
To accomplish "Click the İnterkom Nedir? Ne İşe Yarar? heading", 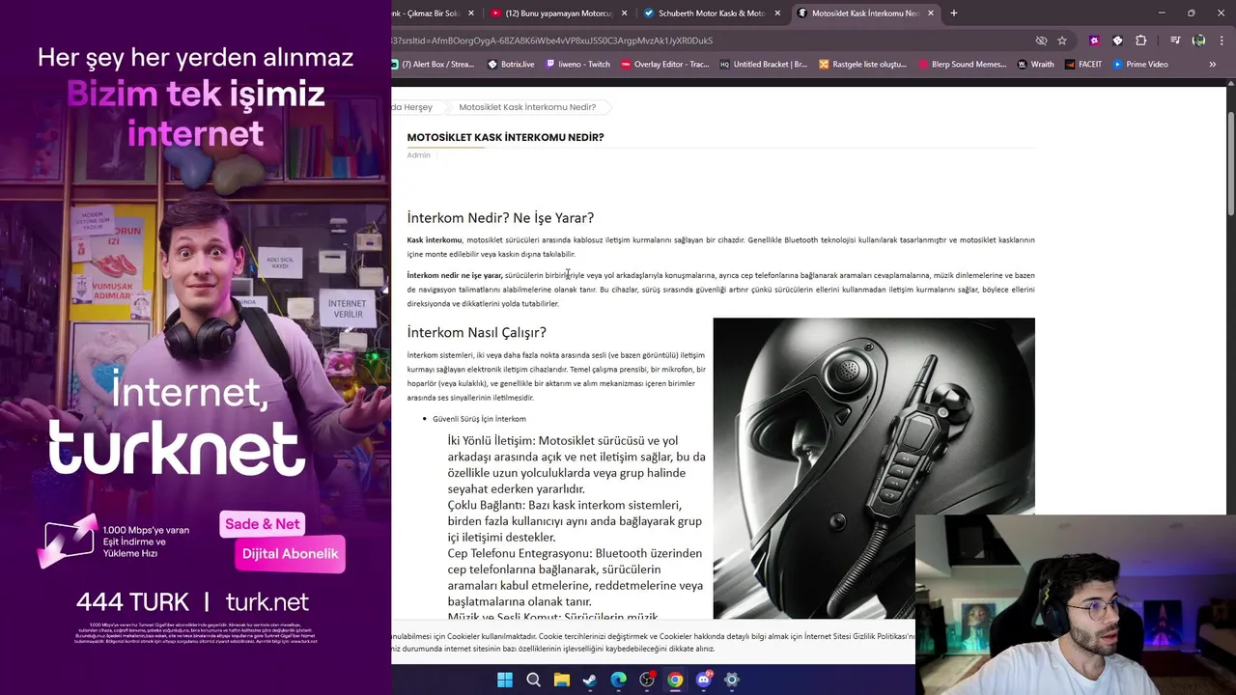I will (500, 218).
